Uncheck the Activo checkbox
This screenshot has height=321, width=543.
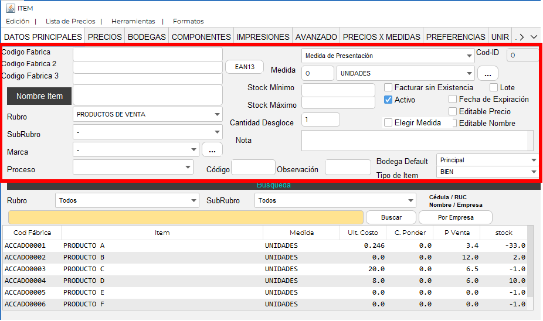[x=388, y=100]
